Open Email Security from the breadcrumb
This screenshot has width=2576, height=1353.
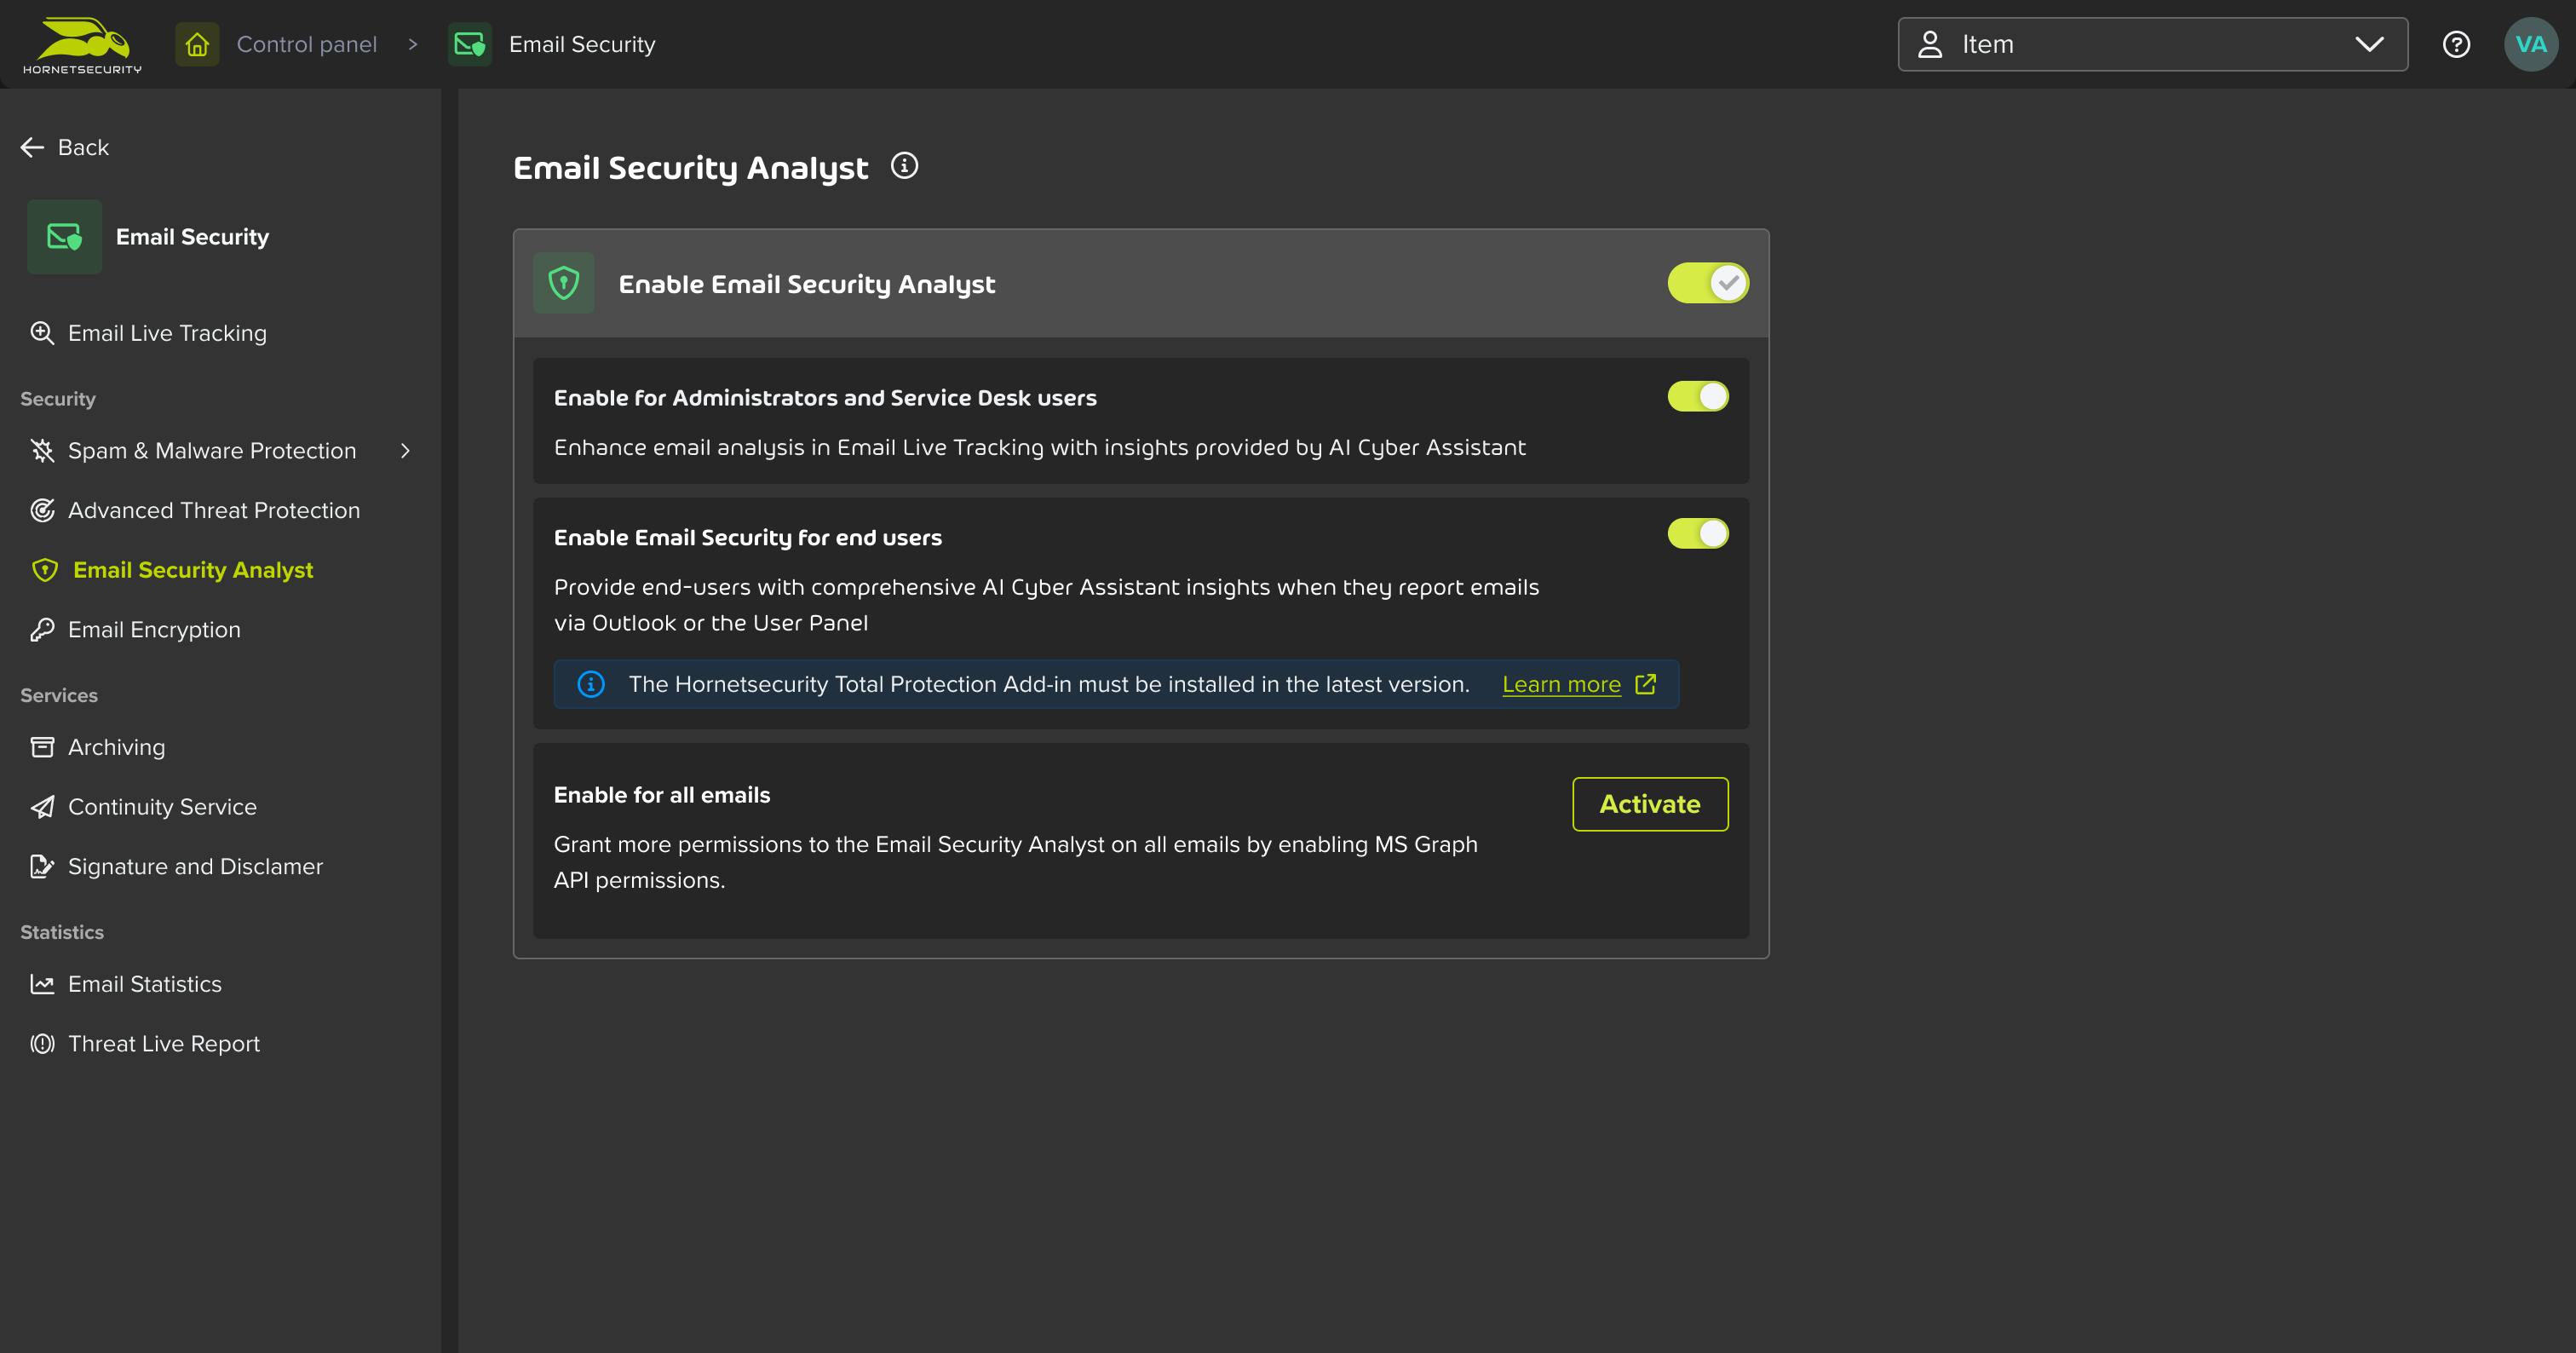(x=580, y=43)
